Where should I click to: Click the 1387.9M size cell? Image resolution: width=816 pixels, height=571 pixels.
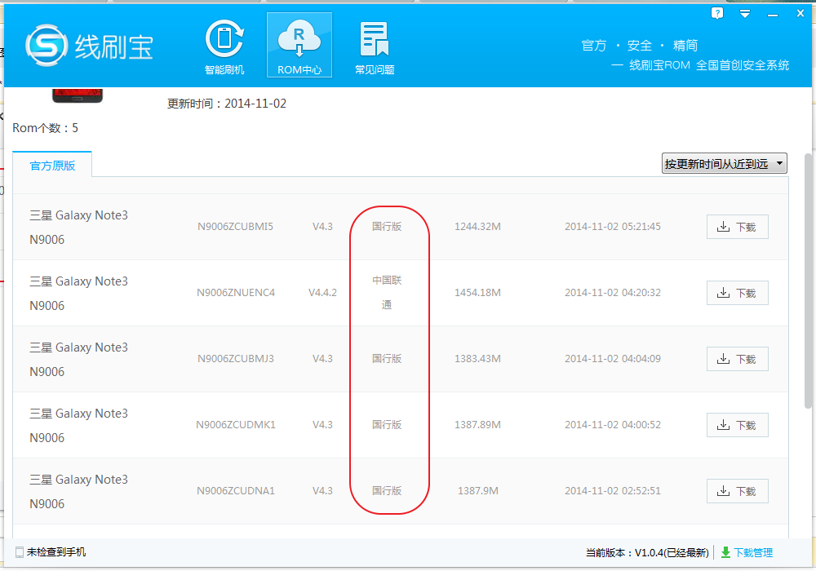click(477, 491)
